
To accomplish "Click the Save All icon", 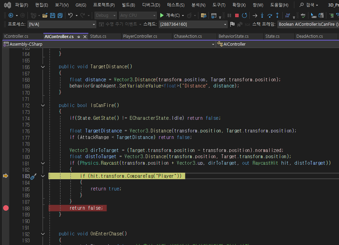I will click(60, 15).
